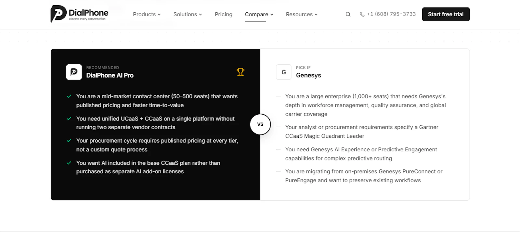520x238 pixels.
Task: Select text about published pricing at every tier
Action: point(157,145)
